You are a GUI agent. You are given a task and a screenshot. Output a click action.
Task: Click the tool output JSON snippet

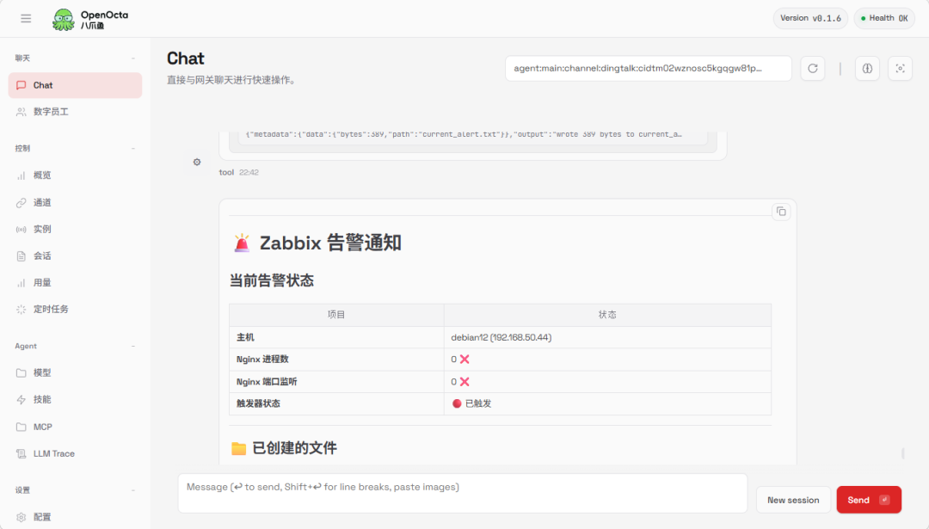464,135
